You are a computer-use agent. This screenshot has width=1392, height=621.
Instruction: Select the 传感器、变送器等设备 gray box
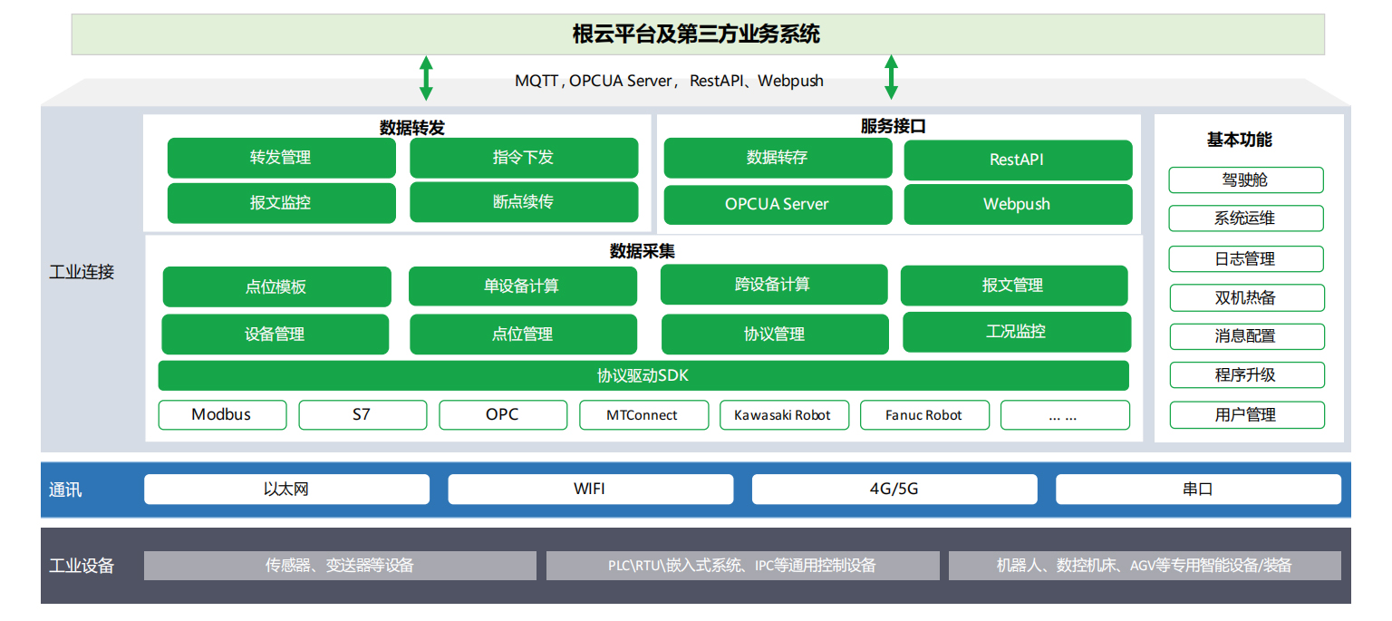click(340, 566)
